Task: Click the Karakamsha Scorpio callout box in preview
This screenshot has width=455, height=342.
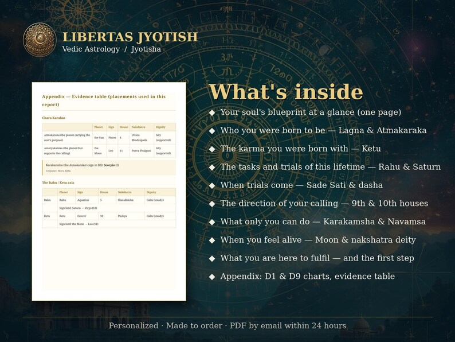Action: coord(109,168)
